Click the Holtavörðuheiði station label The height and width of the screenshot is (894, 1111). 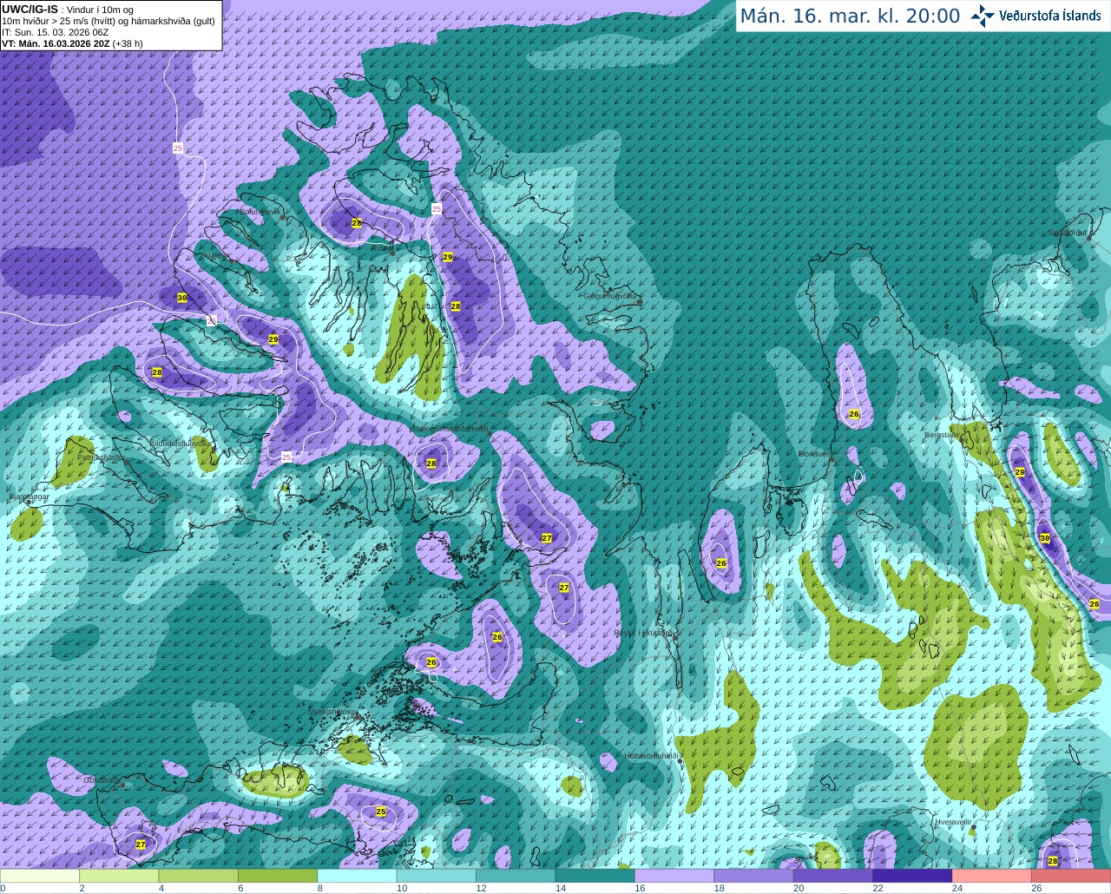pyautogui.click(x=651, y=756)
